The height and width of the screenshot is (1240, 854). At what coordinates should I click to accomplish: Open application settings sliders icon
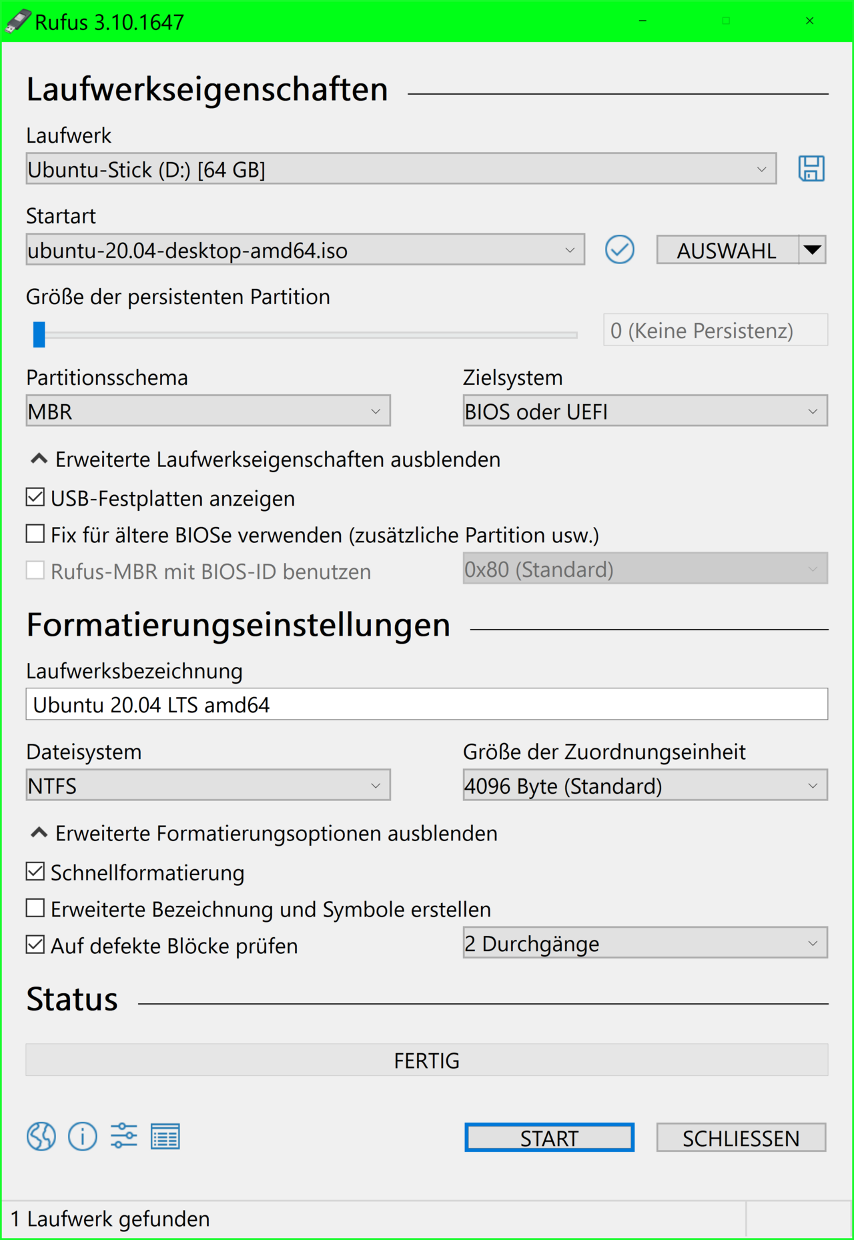click(x=124, y=1136)
